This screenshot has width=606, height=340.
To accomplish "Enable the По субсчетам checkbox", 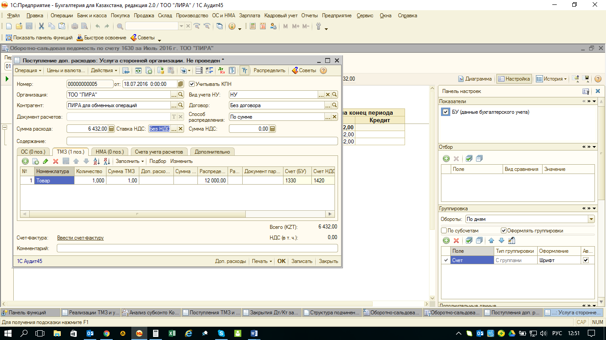I will [444, 230].
